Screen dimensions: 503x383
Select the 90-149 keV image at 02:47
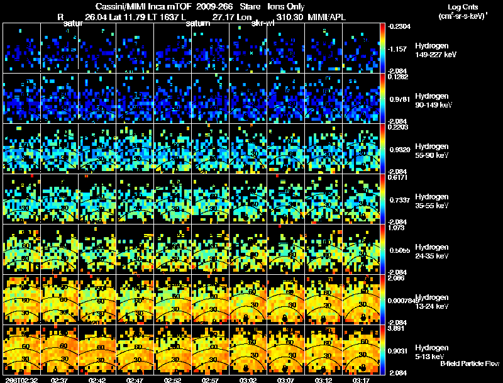135,99
